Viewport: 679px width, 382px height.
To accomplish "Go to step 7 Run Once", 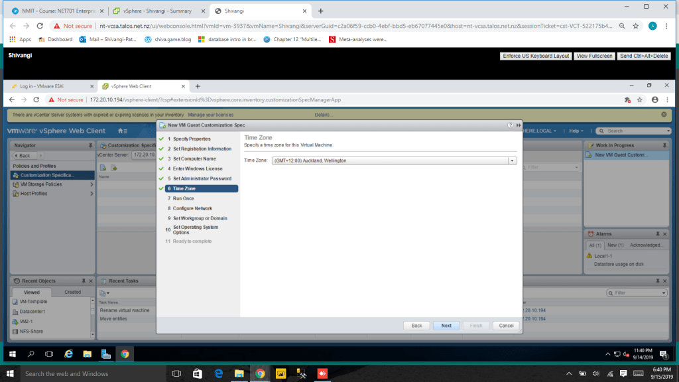I will pos(183,198).
